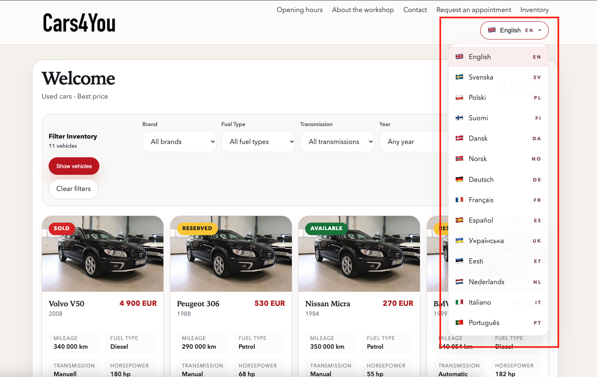Open the All brands dropdown
Viewport: 597px width, 377px height.
(x=180, y=142)
